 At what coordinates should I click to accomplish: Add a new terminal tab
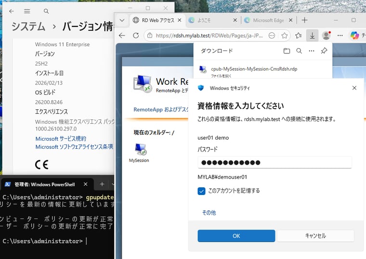pos(102,184)
